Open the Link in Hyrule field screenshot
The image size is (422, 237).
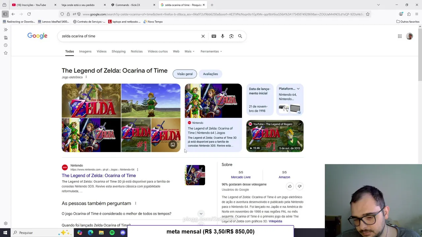pos(151,100)
